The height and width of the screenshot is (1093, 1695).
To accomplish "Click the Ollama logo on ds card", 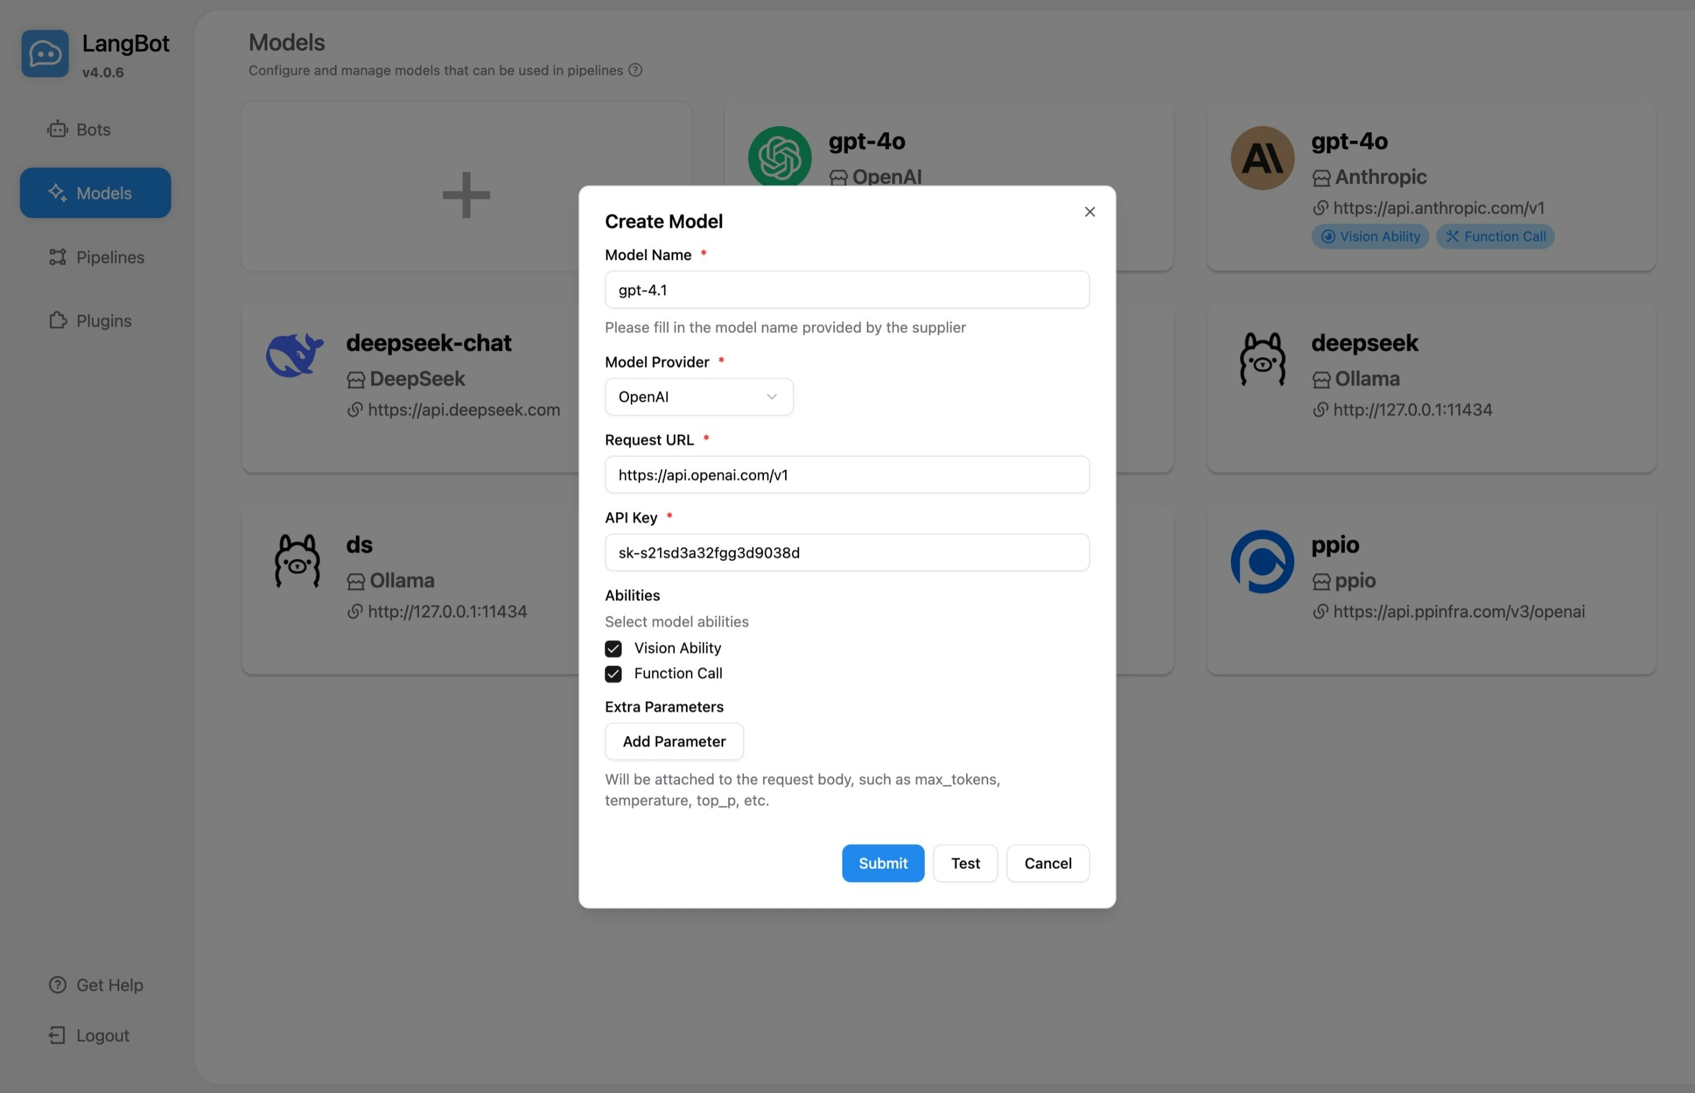I will (297, 561).
